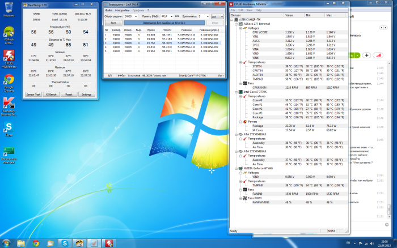Screen dimensions: 397x248
Task: Open the Настройки menu in LinX
Action: tap(122, 10)
